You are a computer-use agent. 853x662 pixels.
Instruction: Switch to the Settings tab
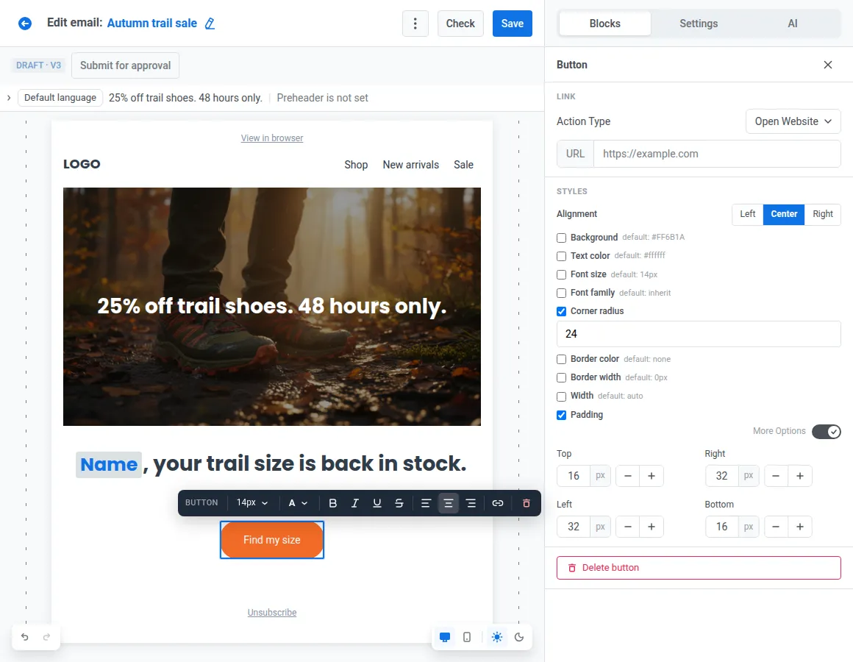[699, 24]
